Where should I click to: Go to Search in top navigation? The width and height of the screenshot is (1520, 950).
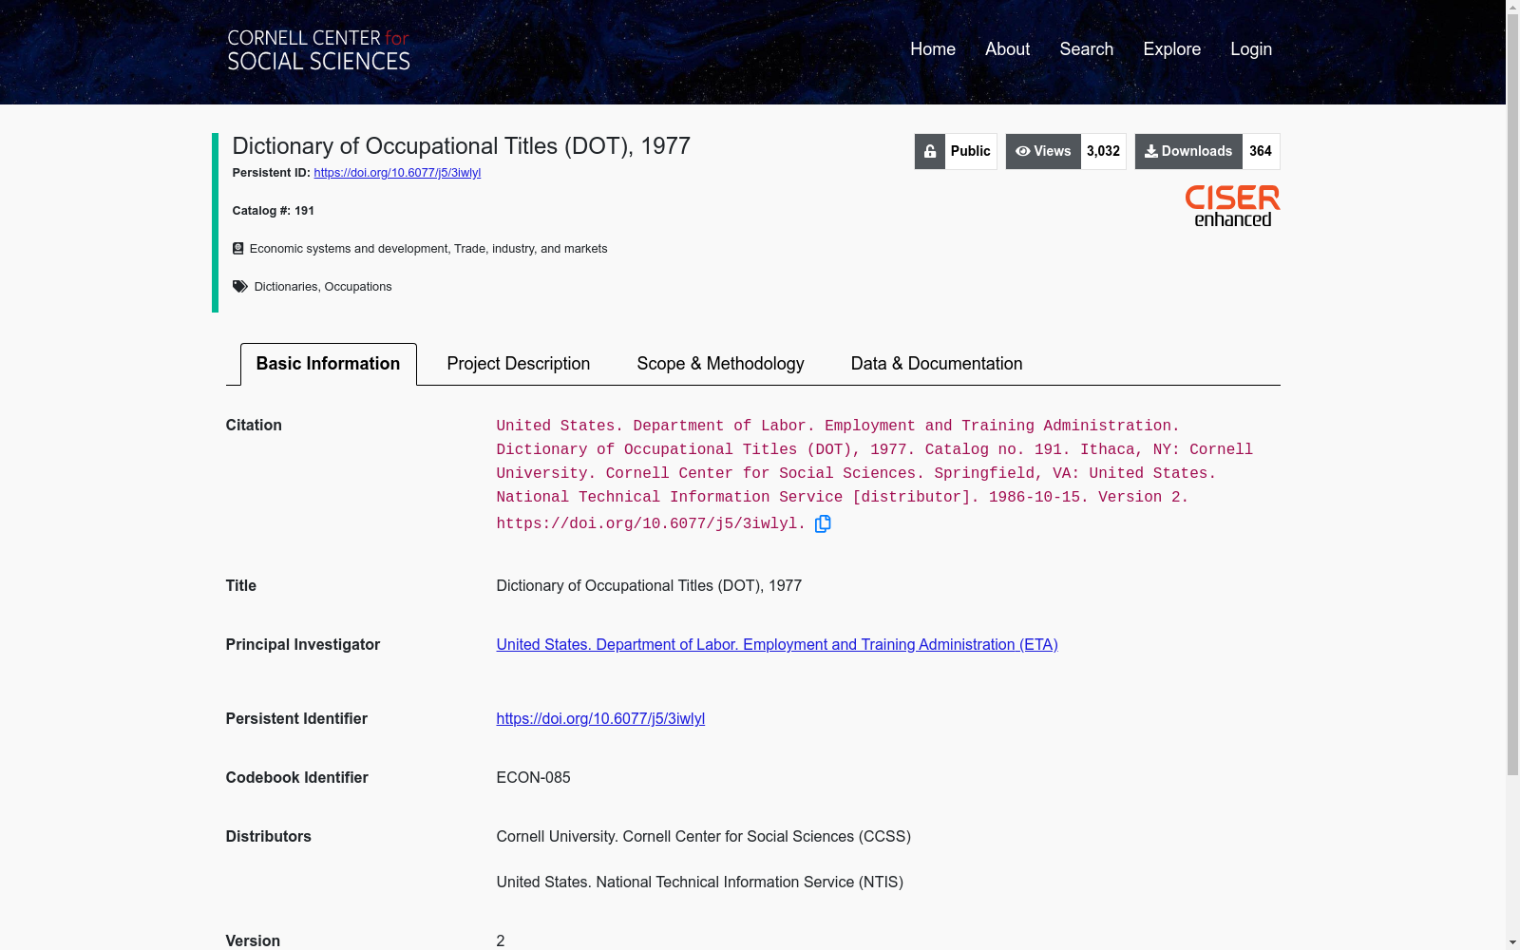pyautogui.click(x=1086, y=48)
